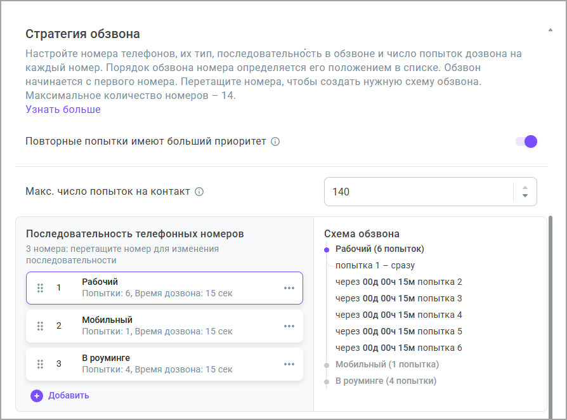Toggle Повторные попытки имеют больший приоритет switch
The width and height of the screenshot is (567, 420).
click(526, 141)
